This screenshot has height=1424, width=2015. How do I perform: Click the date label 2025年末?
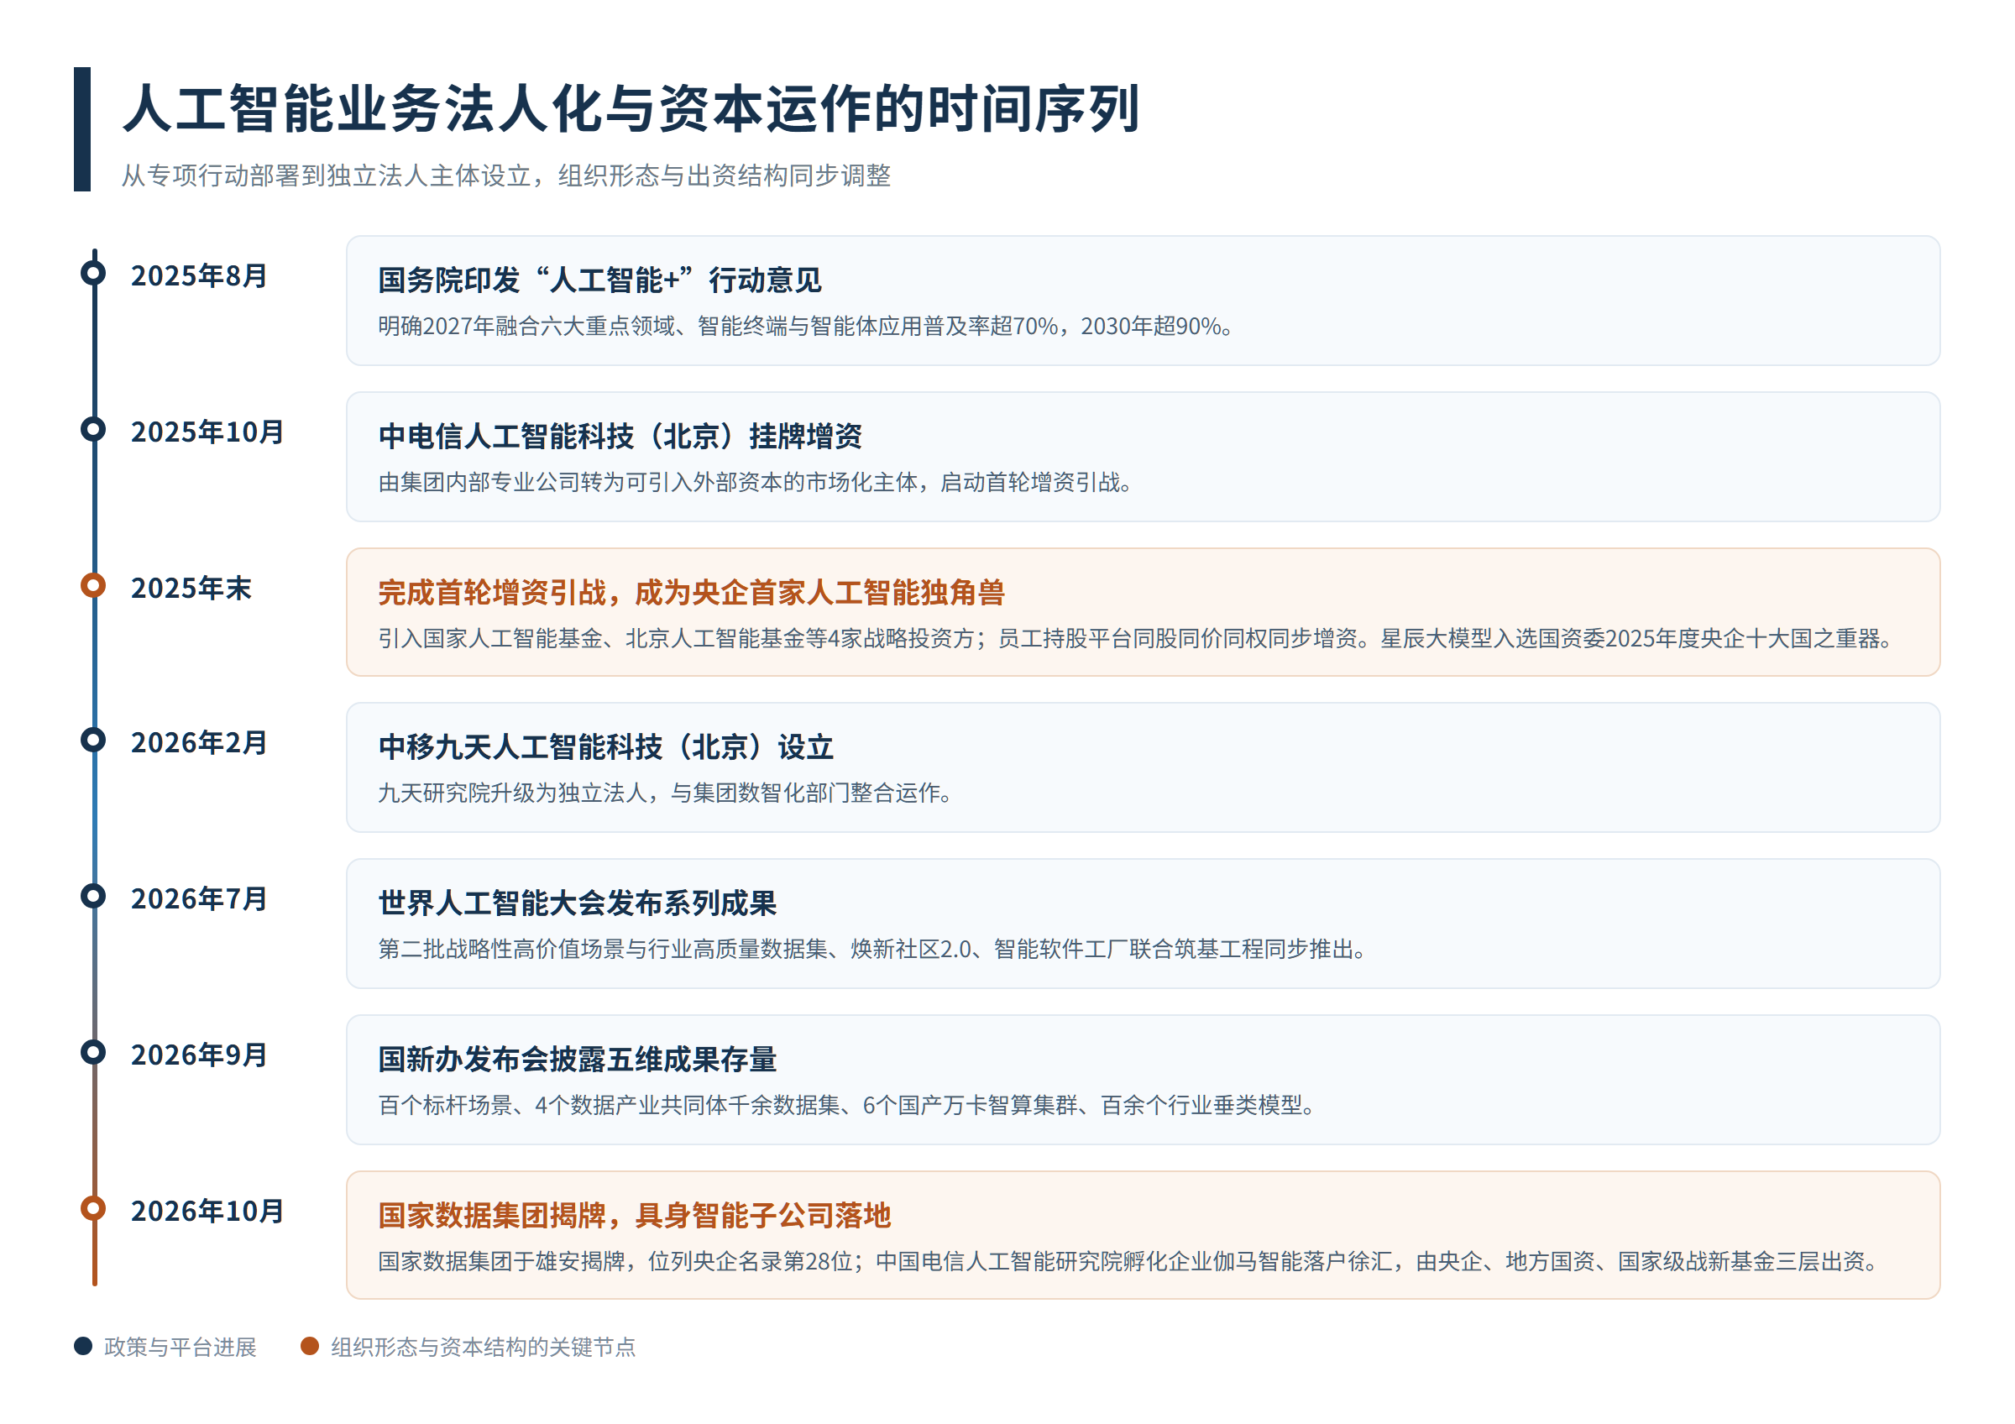(191, 588)
